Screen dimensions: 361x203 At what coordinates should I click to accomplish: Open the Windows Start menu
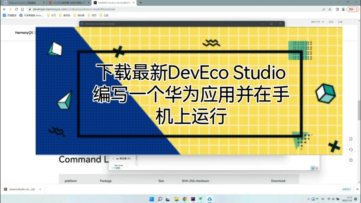pyautogui.click(x=152, y=199)
